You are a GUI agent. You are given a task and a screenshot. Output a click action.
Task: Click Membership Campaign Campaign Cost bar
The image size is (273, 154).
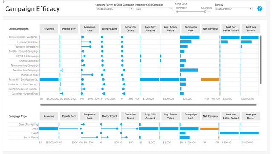(189, 70)
